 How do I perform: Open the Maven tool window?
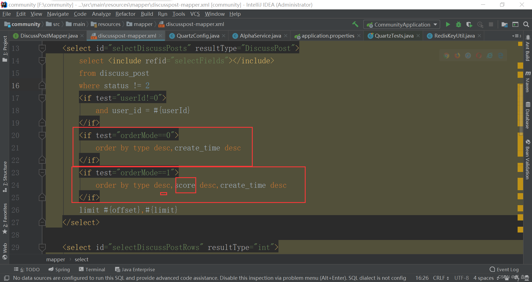click(528, 82)
